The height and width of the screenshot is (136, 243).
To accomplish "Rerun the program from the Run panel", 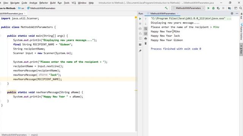I will tap(140, 19).
